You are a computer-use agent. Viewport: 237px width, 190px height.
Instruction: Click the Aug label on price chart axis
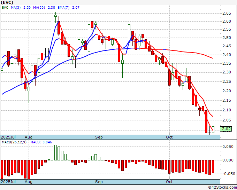pos(29,137)
